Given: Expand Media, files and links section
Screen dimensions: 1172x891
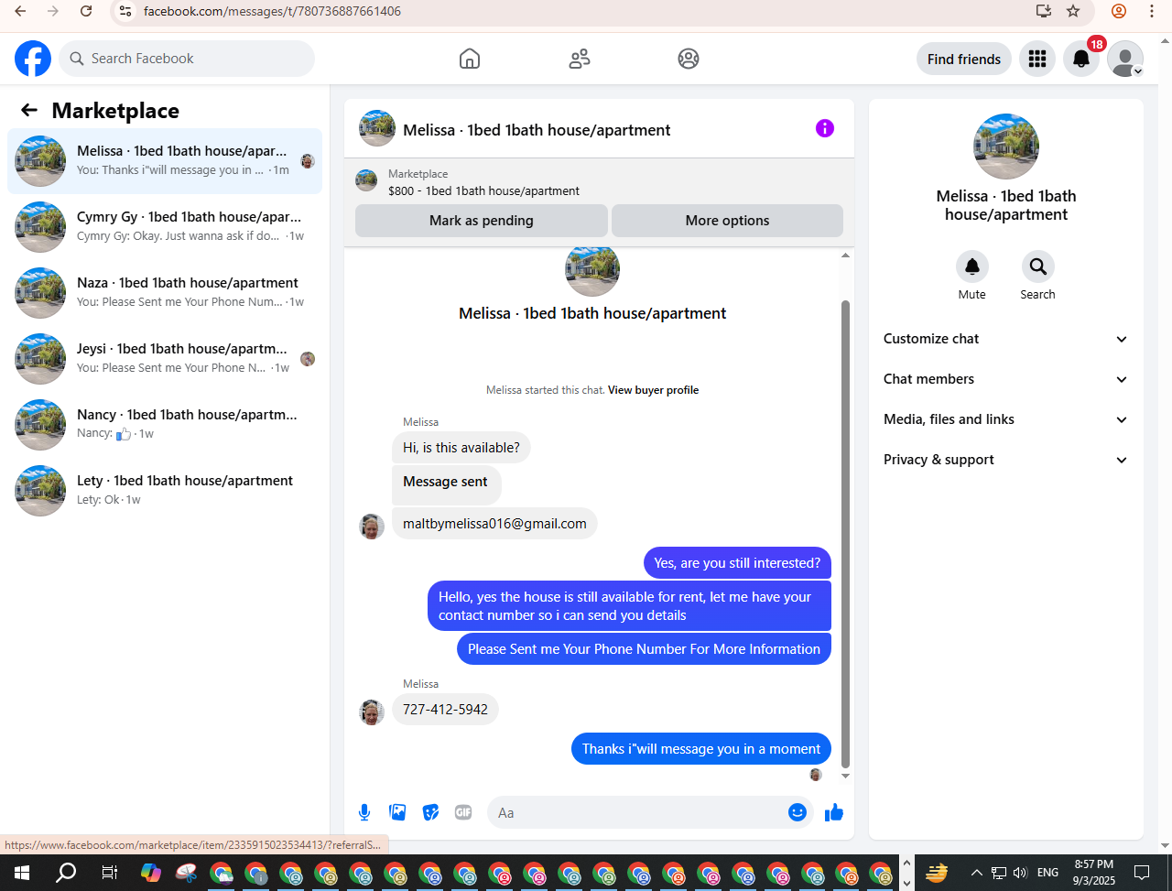Looking at the screenshot, I should [1006, 419].
